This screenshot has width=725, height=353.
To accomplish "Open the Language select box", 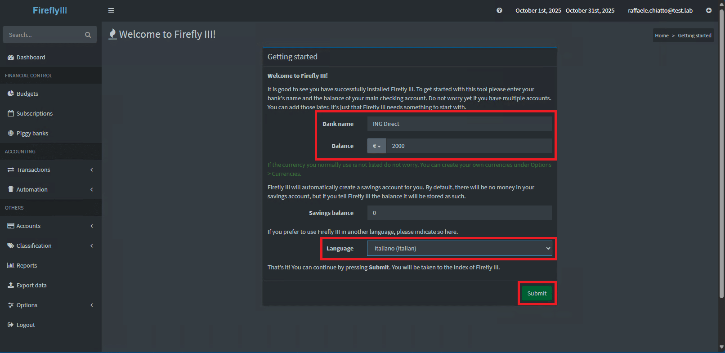I will (x=459, y=249).
